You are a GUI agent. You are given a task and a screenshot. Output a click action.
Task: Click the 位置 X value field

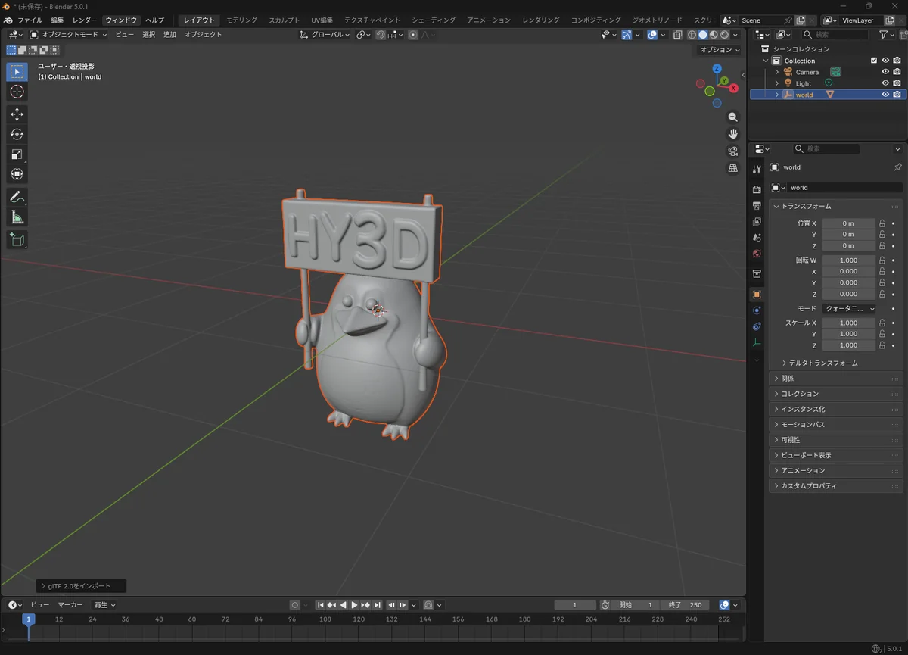coord(848,223)
